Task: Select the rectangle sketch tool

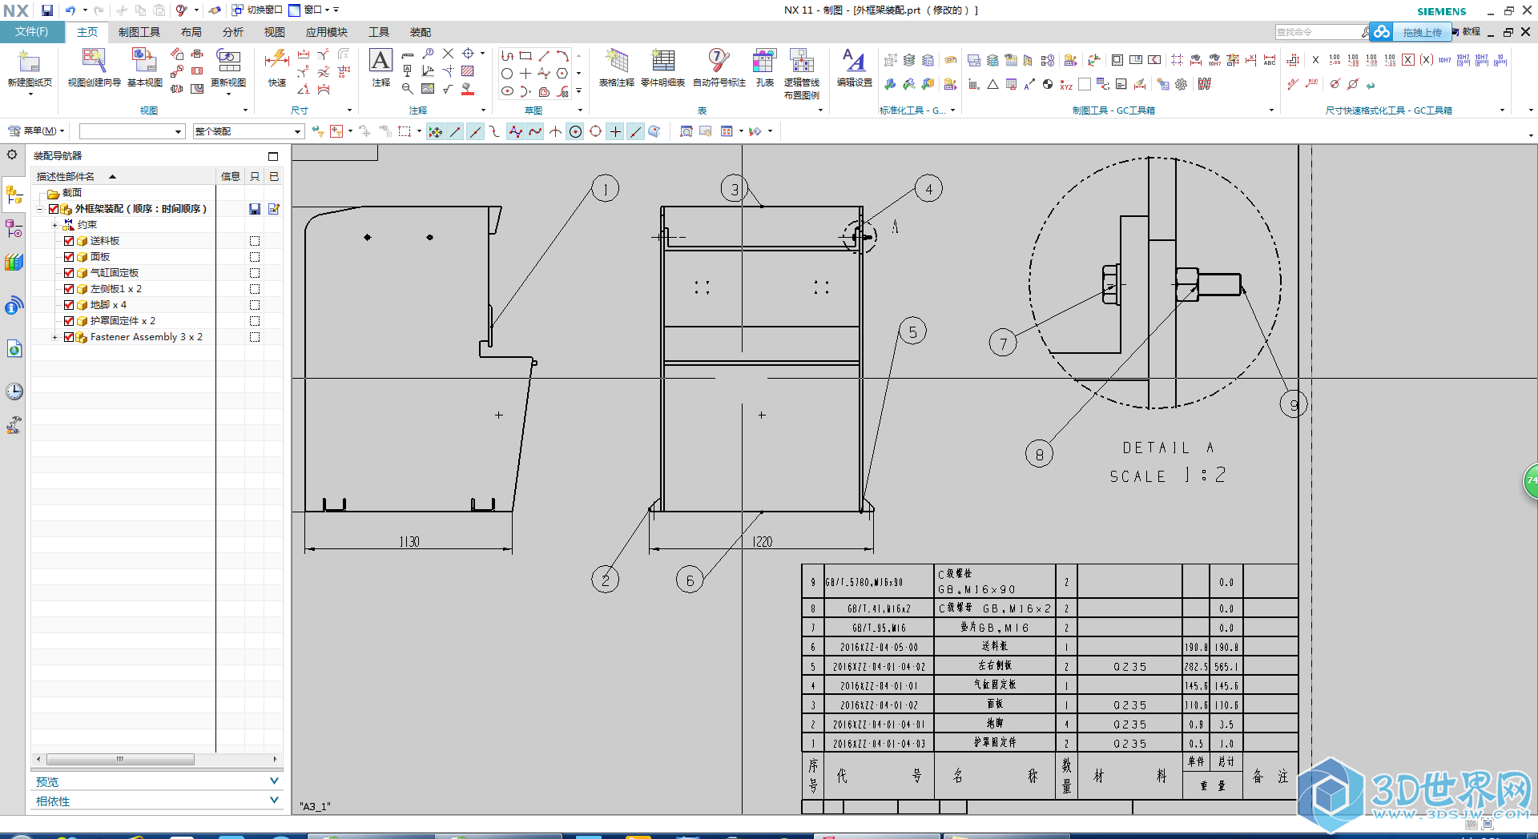Action: 525,55
